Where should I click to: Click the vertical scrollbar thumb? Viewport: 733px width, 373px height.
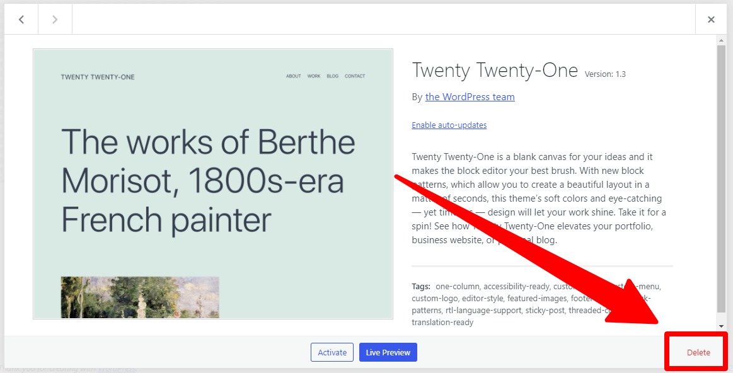click(721, 178)
